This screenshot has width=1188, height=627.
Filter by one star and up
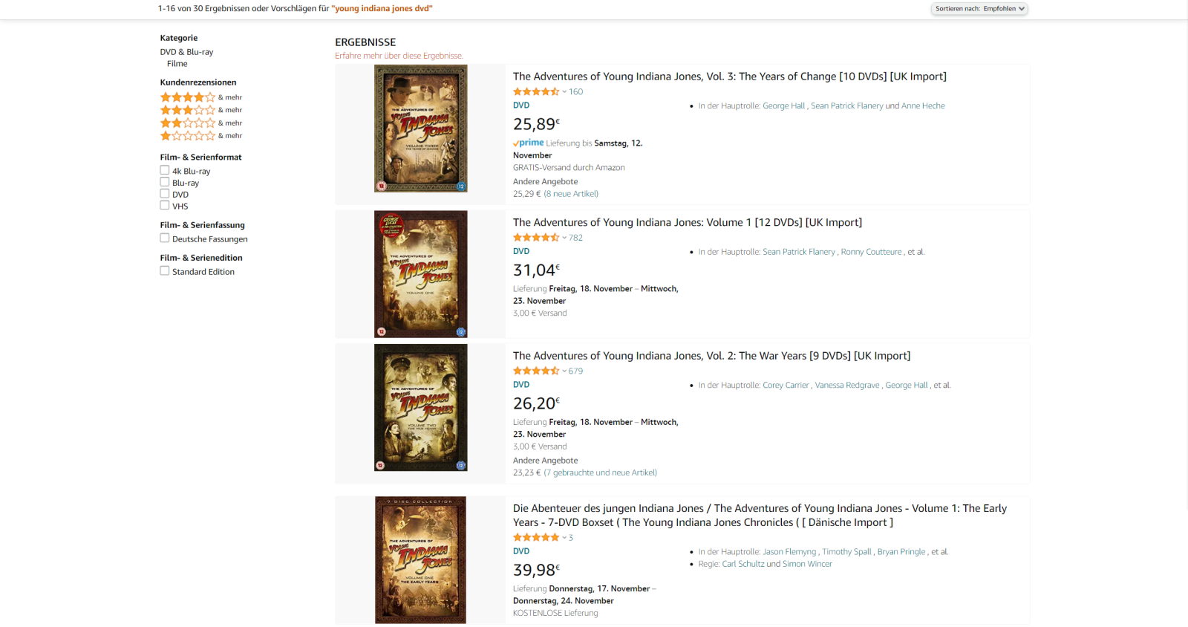pyautogui.click(x=188, y=136)
